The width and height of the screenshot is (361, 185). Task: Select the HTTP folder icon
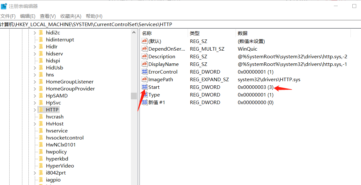coord(41,110)
